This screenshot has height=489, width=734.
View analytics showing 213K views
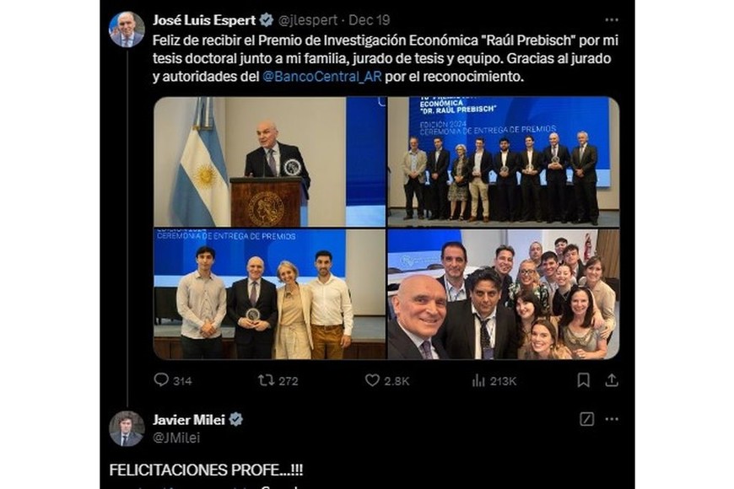(478, 380)
